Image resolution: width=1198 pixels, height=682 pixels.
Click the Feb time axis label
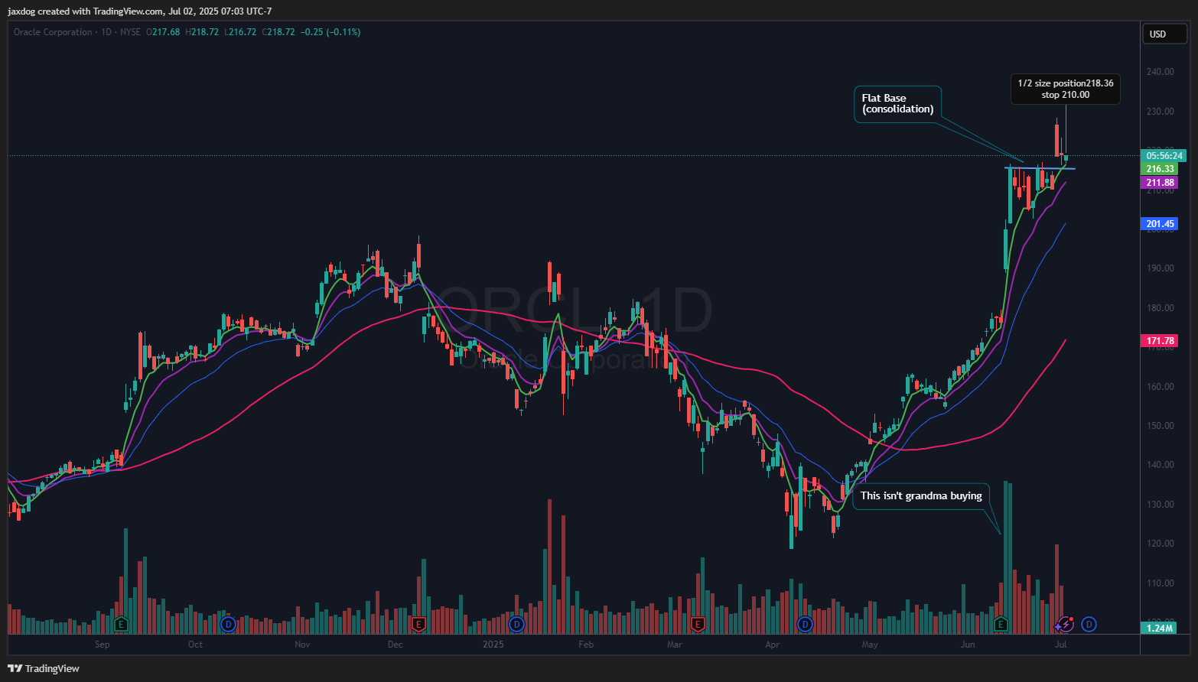pos(586,645)
